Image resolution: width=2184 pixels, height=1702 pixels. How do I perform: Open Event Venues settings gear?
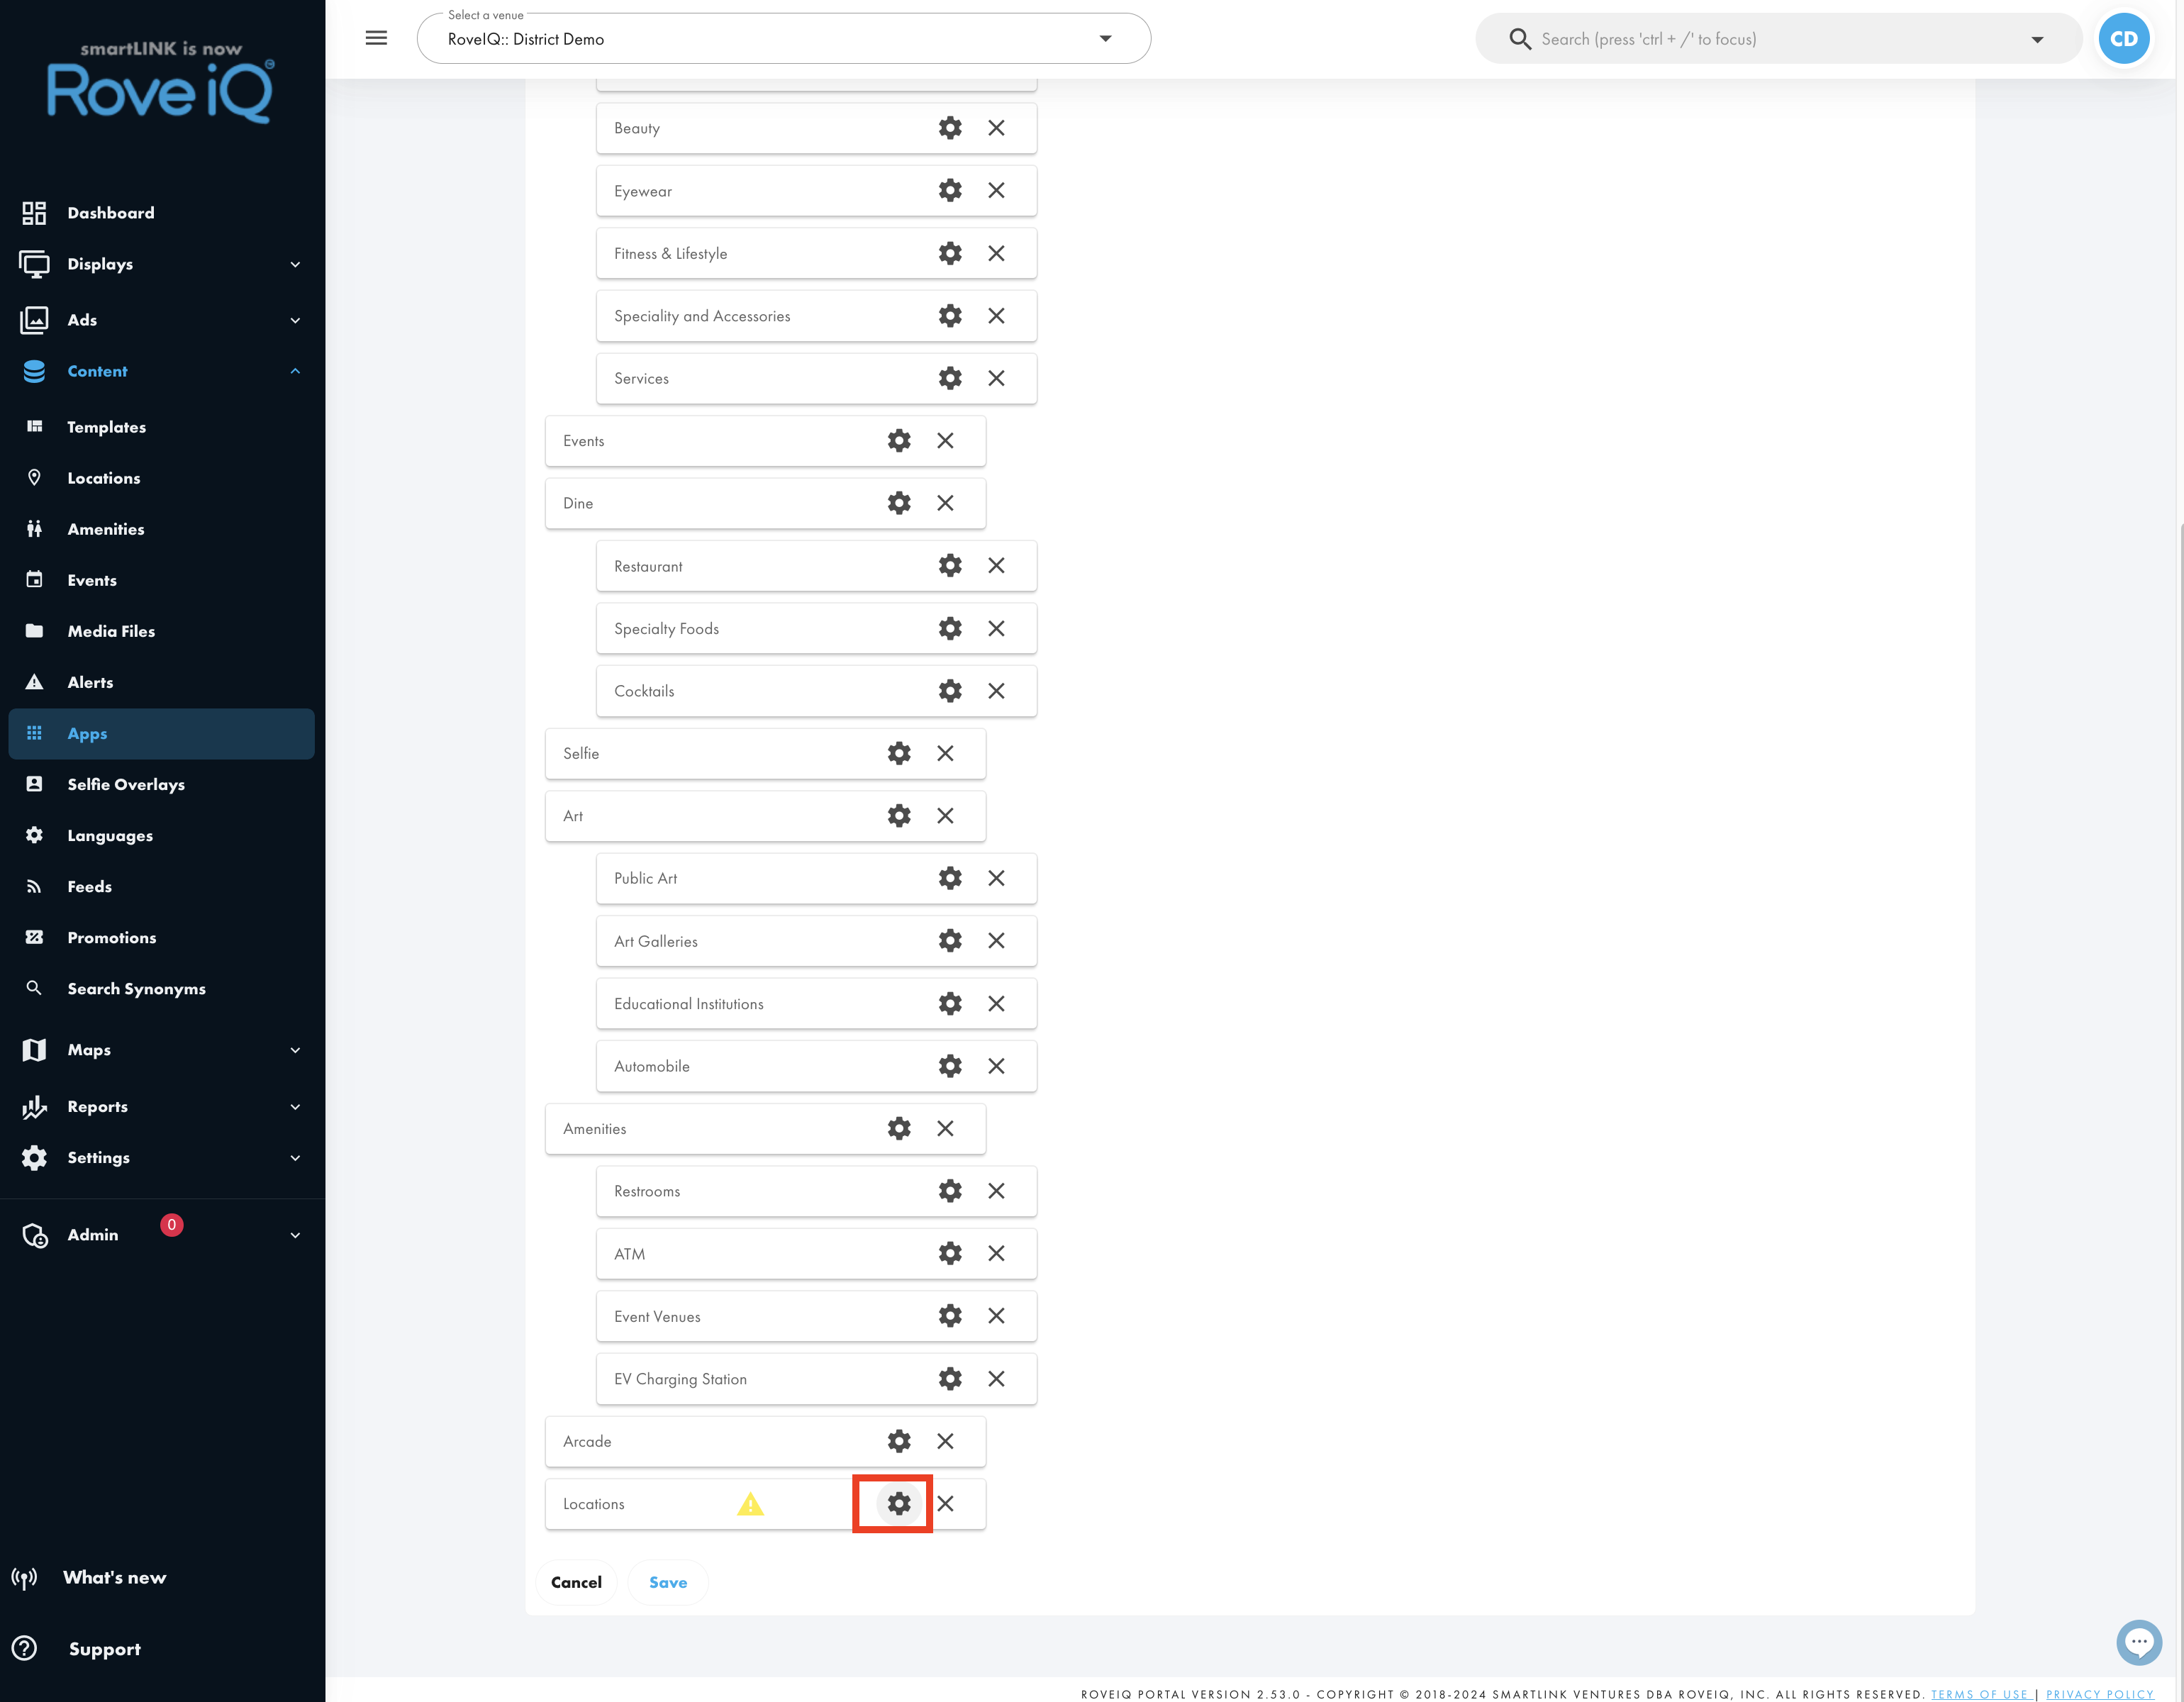coord(949,1316)
